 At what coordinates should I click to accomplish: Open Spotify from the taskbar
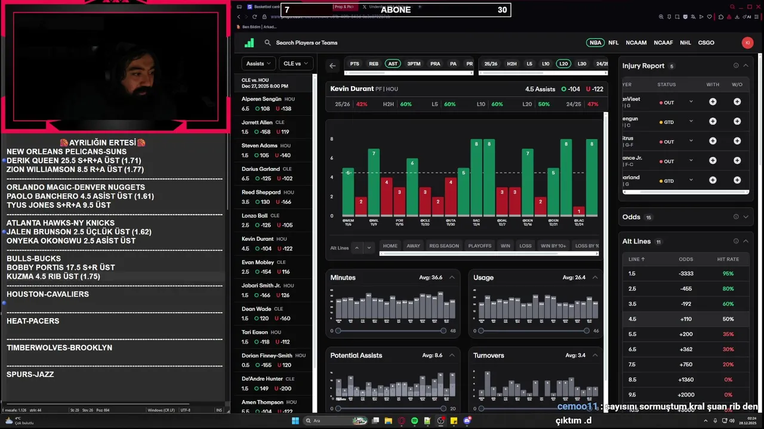pyautogui.click(x=414, y=421)
